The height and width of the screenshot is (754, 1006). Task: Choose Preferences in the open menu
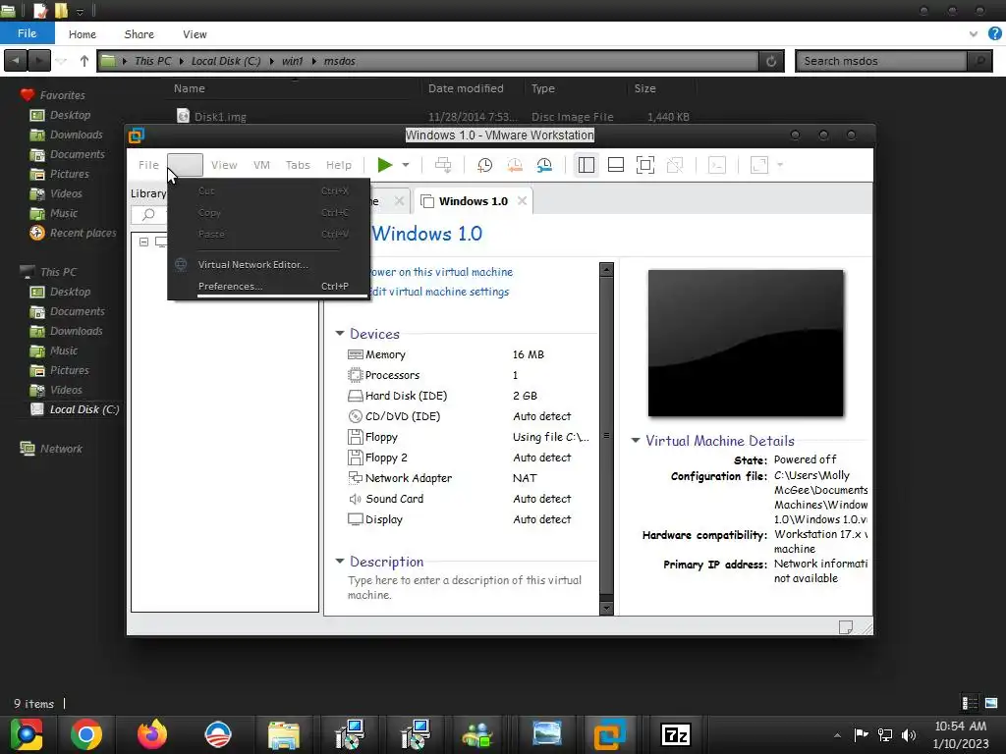(x=268, y=286)
